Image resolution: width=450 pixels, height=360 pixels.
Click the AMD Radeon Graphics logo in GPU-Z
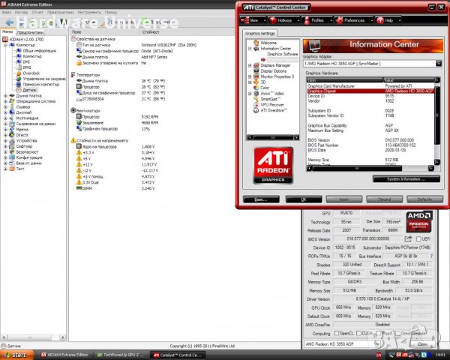[x=418, y=222]
